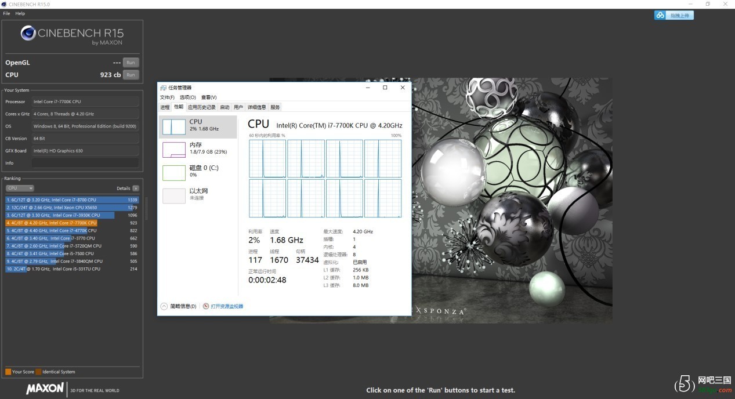Open Task Manager 查看(V) menu
The image size is (735, 399).
209,97
